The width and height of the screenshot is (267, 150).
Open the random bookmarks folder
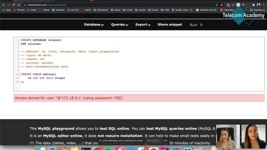[x=140, y=10]
